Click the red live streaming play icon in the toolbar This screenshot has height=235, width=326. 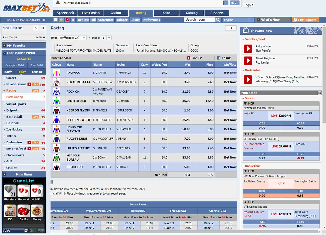click(x=67, y=20)
